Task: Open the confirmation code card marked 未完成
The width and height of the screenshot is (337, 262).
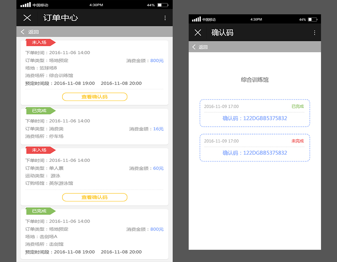Action: (x=255, y=148)
